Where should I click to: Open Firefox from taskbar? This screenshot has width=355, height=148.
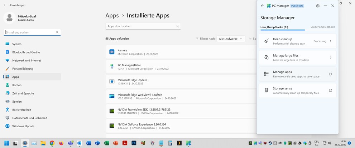[61, 143]
